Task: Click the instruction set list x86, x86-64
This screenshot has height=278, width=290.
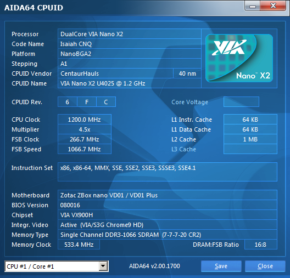Action: pyautogui.click(x=168, y=172)
